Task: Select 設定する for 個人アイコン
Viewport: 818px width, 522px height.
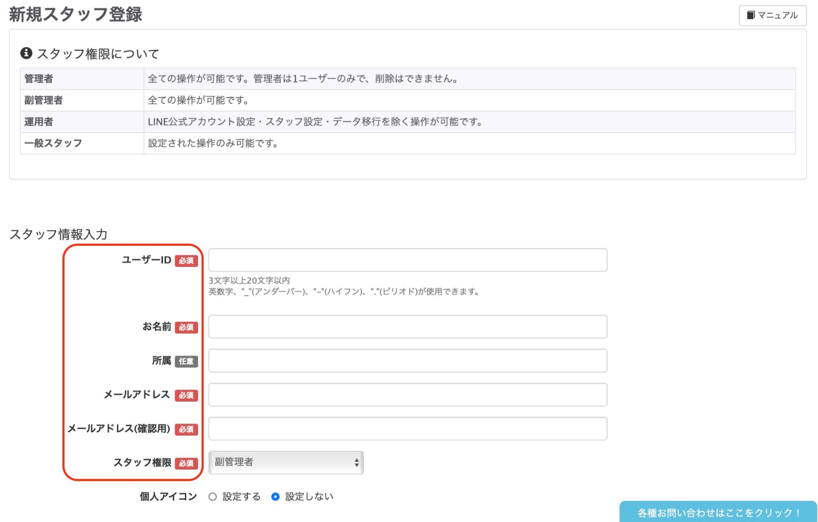Action: pyautogui.click(x=213, y=496)
